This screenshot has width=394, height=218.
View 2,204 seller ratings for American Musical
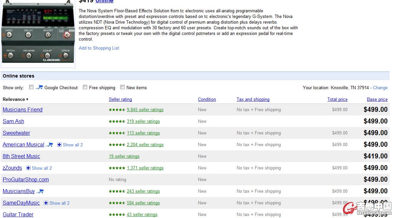point(145,144)
